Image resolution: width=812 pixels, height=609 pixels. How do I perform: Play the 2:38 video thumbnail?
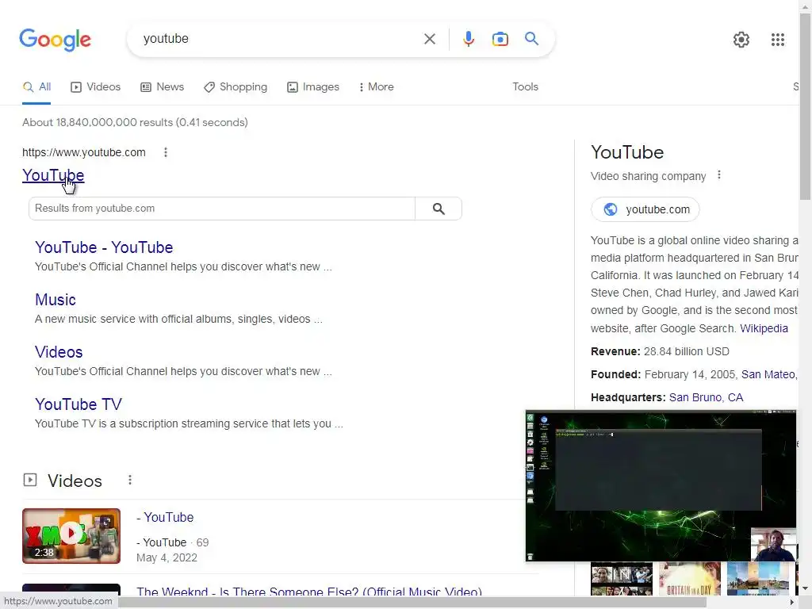[x=71, y=536]
